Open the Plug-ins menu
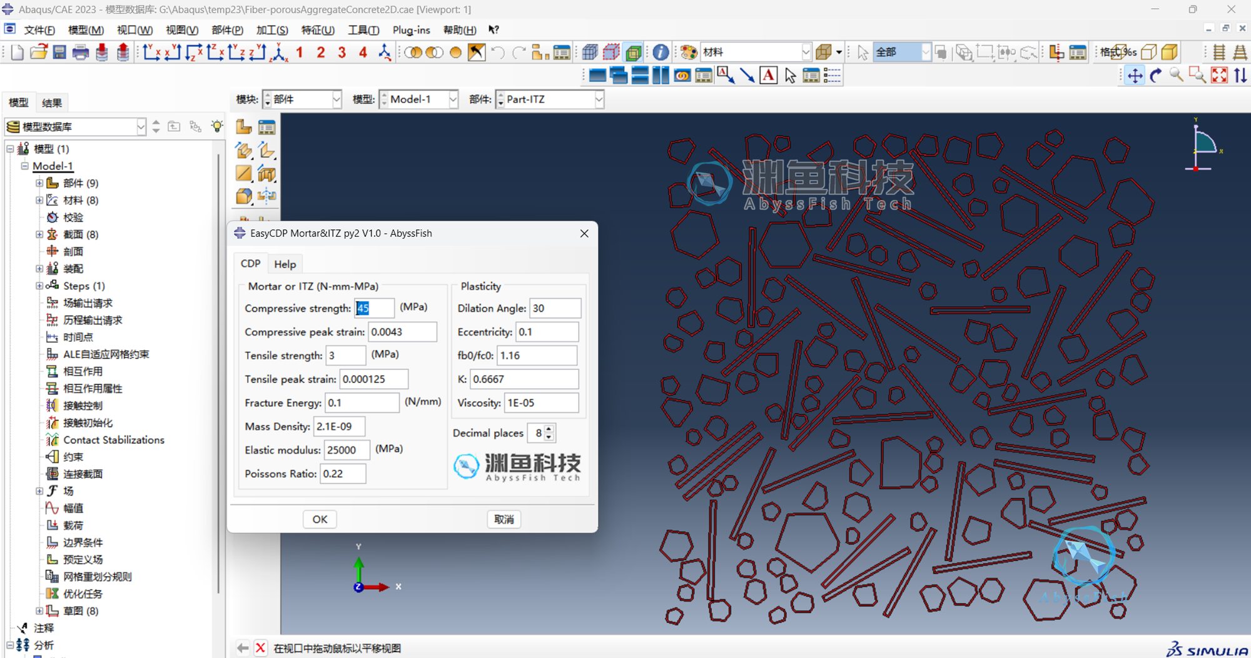The width and height of the screenshot is (1251, 658). tap(411, 30)
